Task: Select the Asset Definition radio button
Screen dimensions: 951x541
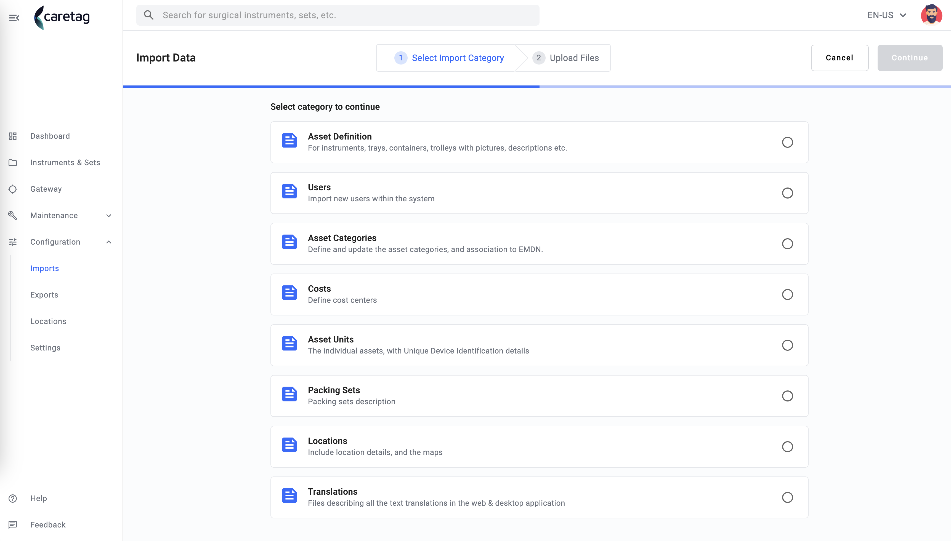Action: [x=787, y=142]
